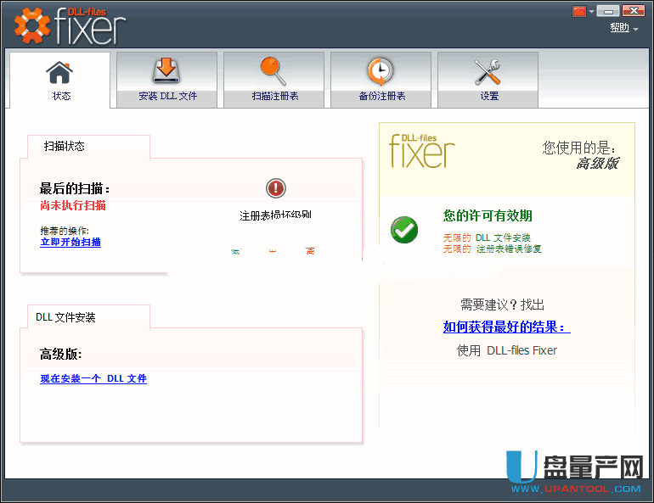
Task: Click the Chinese flag language icon
Action: 580,11
